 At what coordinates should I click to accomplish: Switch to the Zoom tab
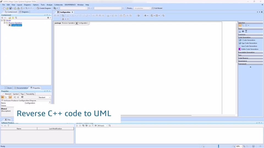pyautogui.click(x=9, y=88)
